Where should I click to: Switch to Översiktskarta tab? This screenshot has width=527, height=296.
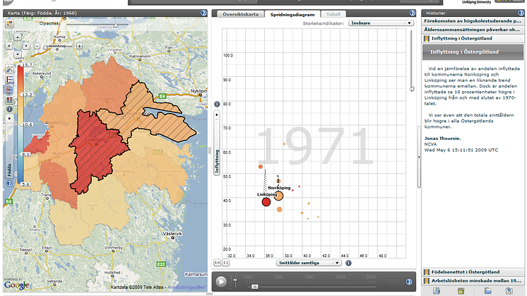(240, 14)
